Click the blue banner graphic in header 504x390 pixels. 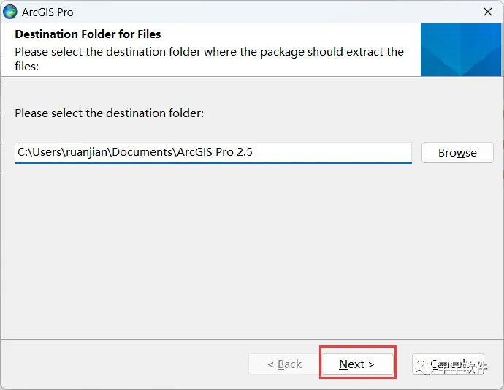tap(462, 50)
